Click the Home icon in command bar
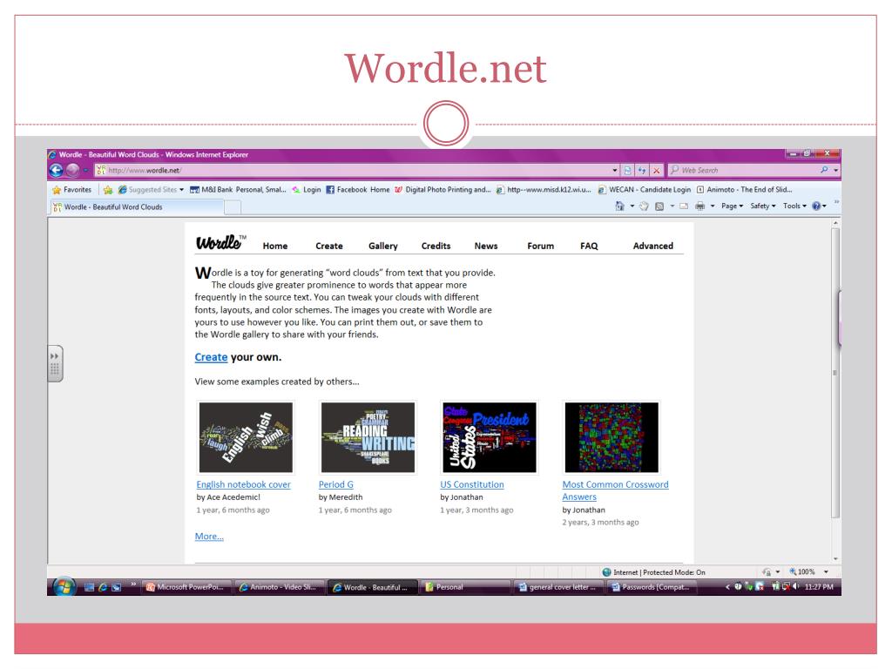Image resolution: width=892 pixels, height=669 pixels. point(619,206)
